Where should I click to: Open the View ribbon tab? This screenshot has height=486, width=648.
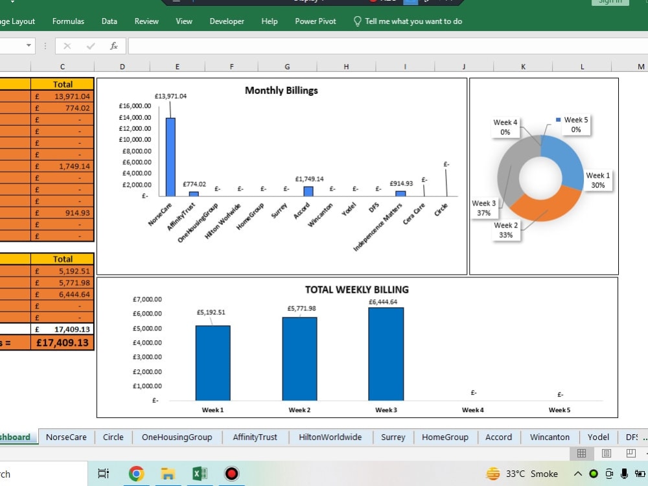[x=184, y=21]
